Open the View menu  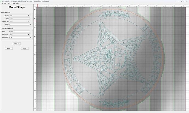(x=14, y=3)
